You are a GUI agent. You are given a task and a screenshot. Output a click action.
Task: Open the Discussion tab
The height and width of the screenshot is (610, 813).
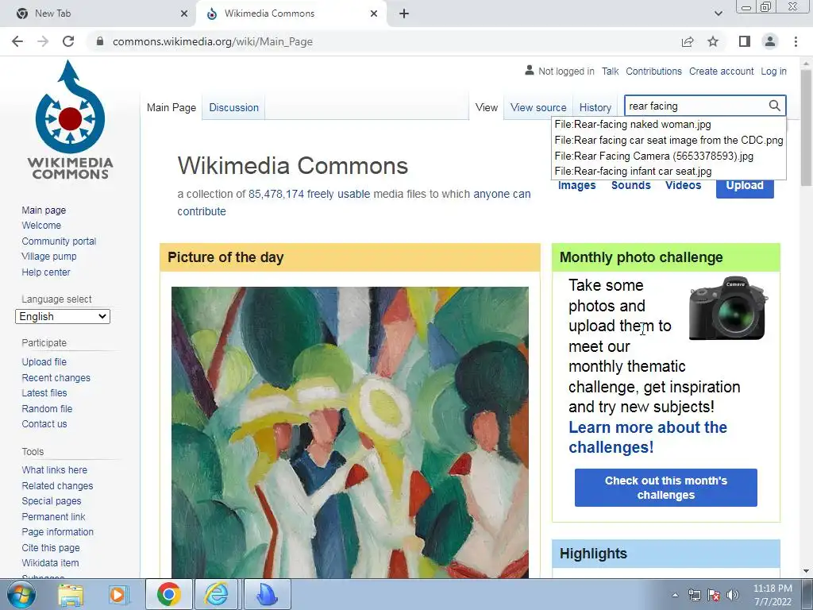coord(234,107)
